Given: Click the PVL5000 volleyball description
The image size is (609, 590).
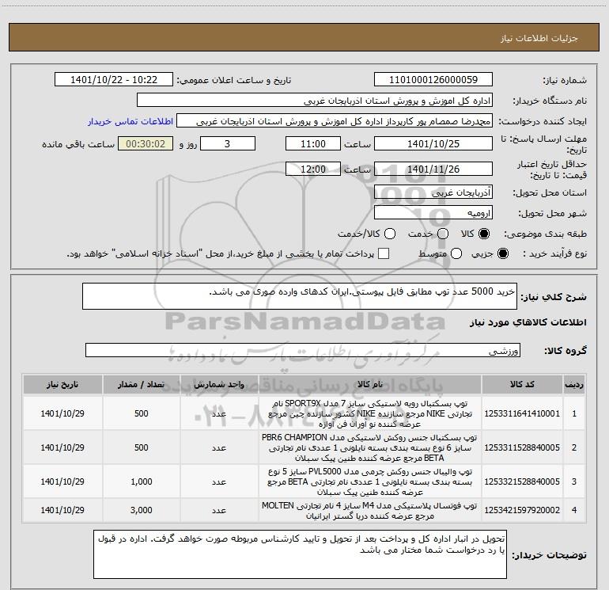Looking at the screenshot, I should (x=370, y=482).
